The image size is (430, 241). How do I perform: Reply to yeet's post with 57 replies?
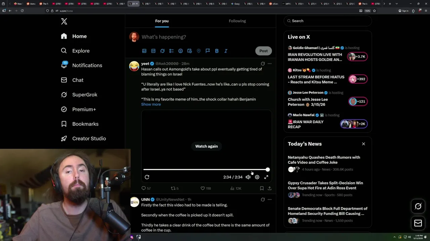[x=146, y=188]
